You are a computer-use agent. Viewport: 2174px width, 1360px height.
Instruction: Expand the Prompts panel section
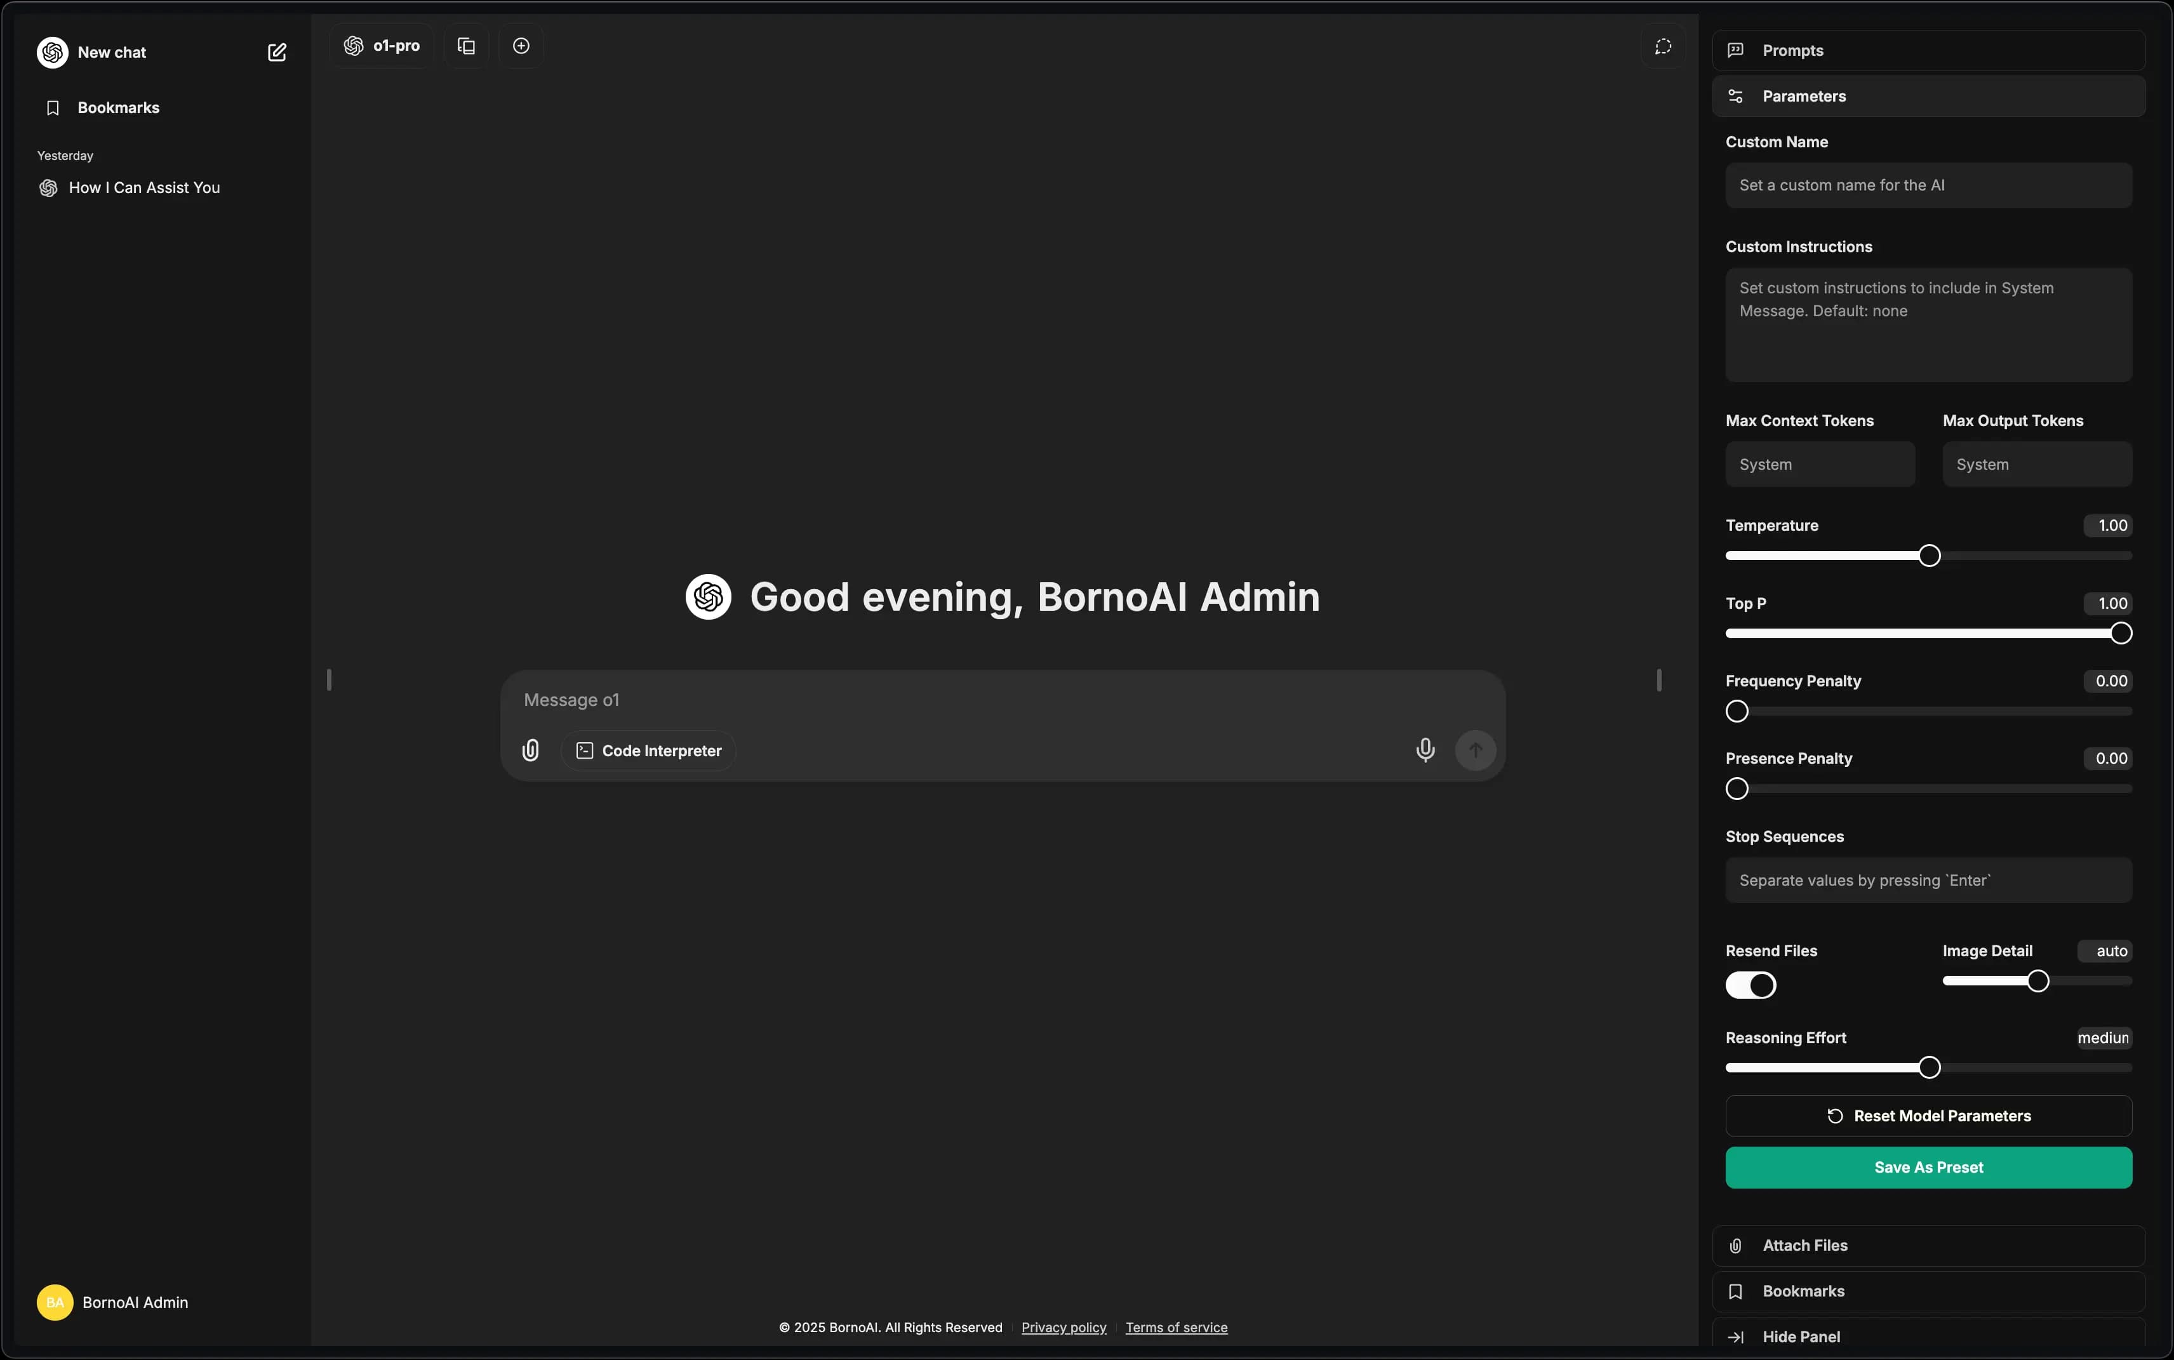(x=1928, y=50)
